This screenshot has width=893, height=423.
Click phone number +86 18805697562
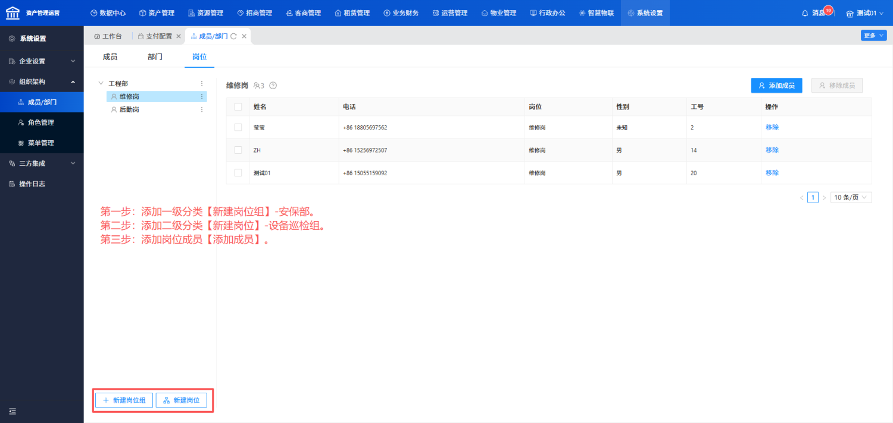tap(365, 128)
